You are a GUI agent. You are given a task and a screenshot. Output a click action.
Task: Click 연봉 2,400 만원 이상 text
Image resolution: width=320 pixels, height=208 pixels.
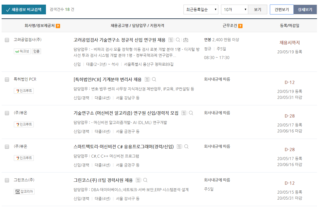221,40
